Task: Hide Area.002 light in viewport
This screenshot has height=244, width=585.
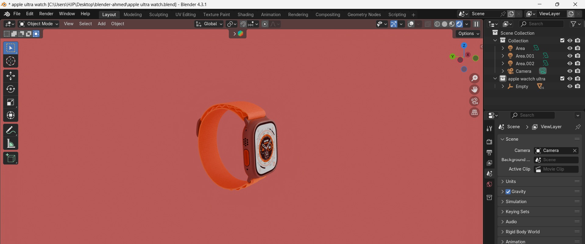Action: (x=570, y=63)
